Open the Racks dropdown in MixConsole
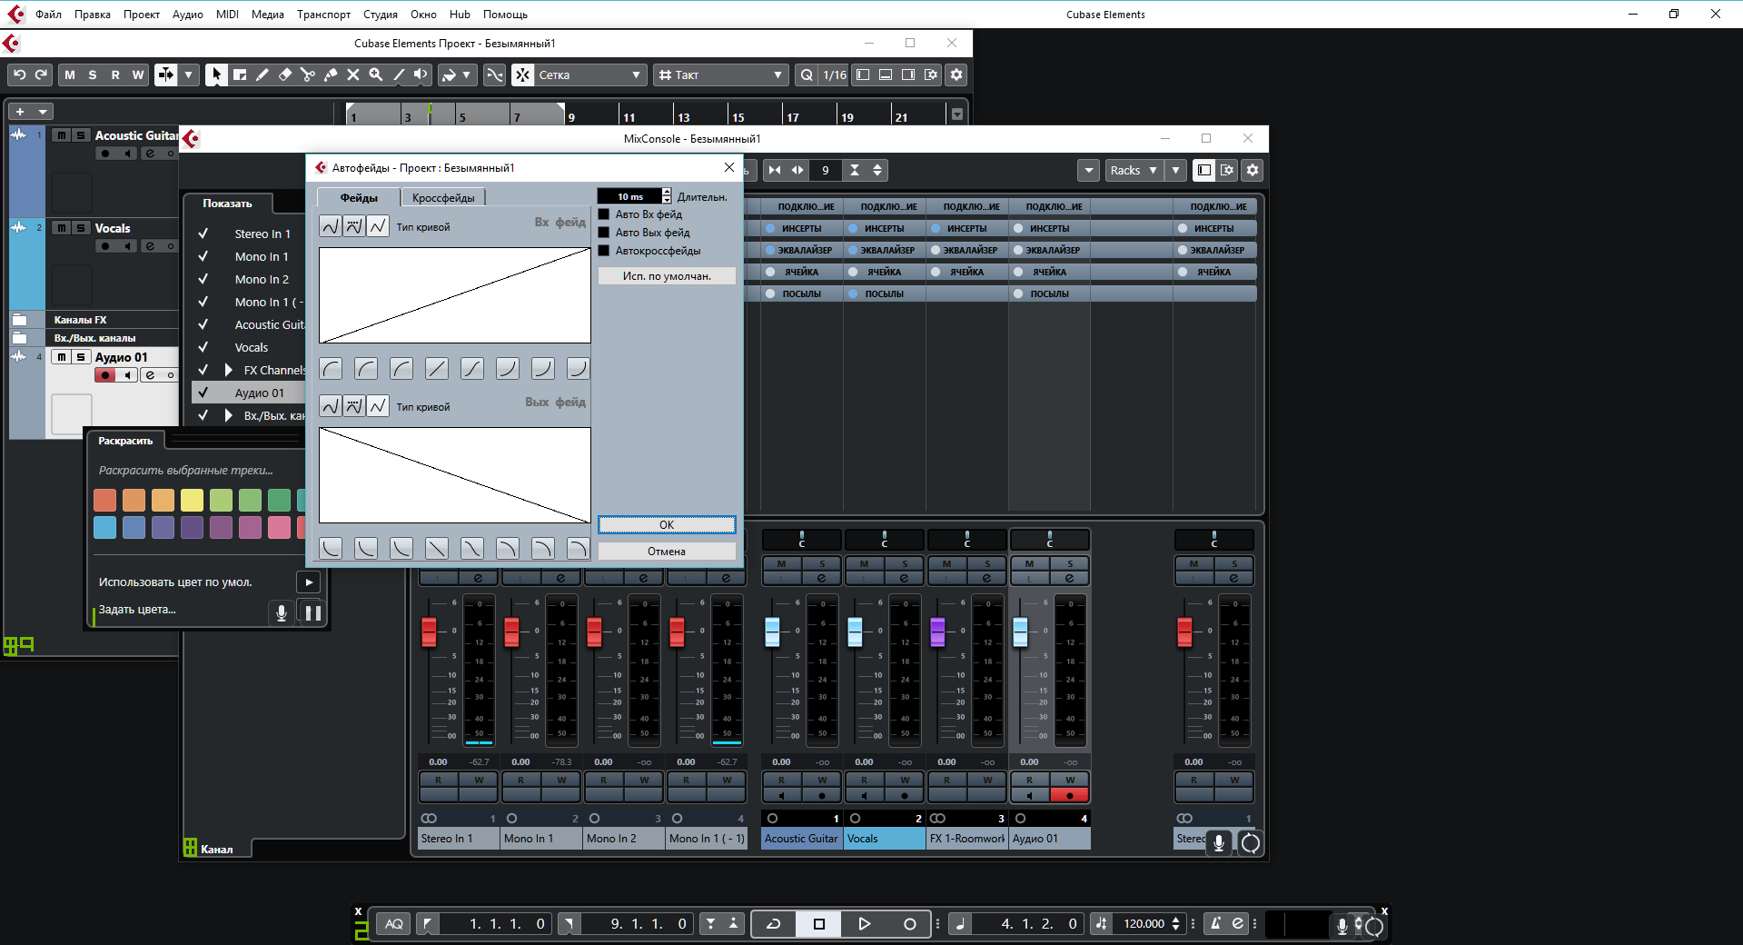 click(x=1133, y=170)
